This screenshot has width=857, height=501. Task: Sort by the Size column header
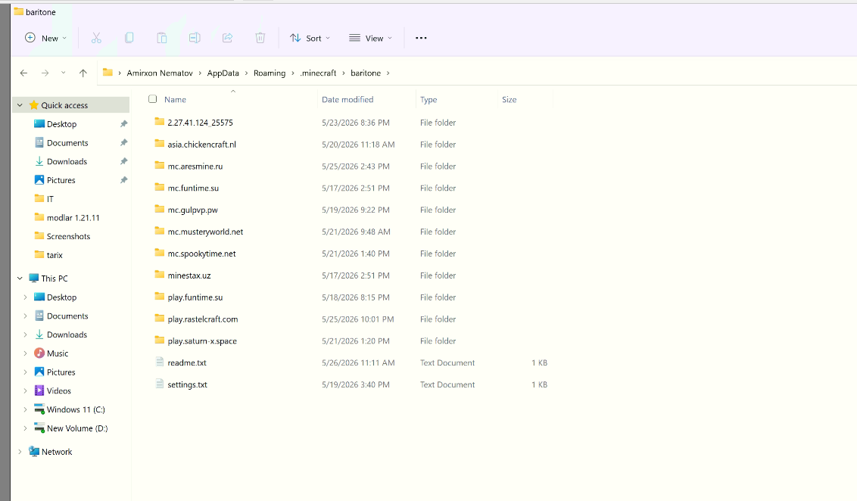510,99
